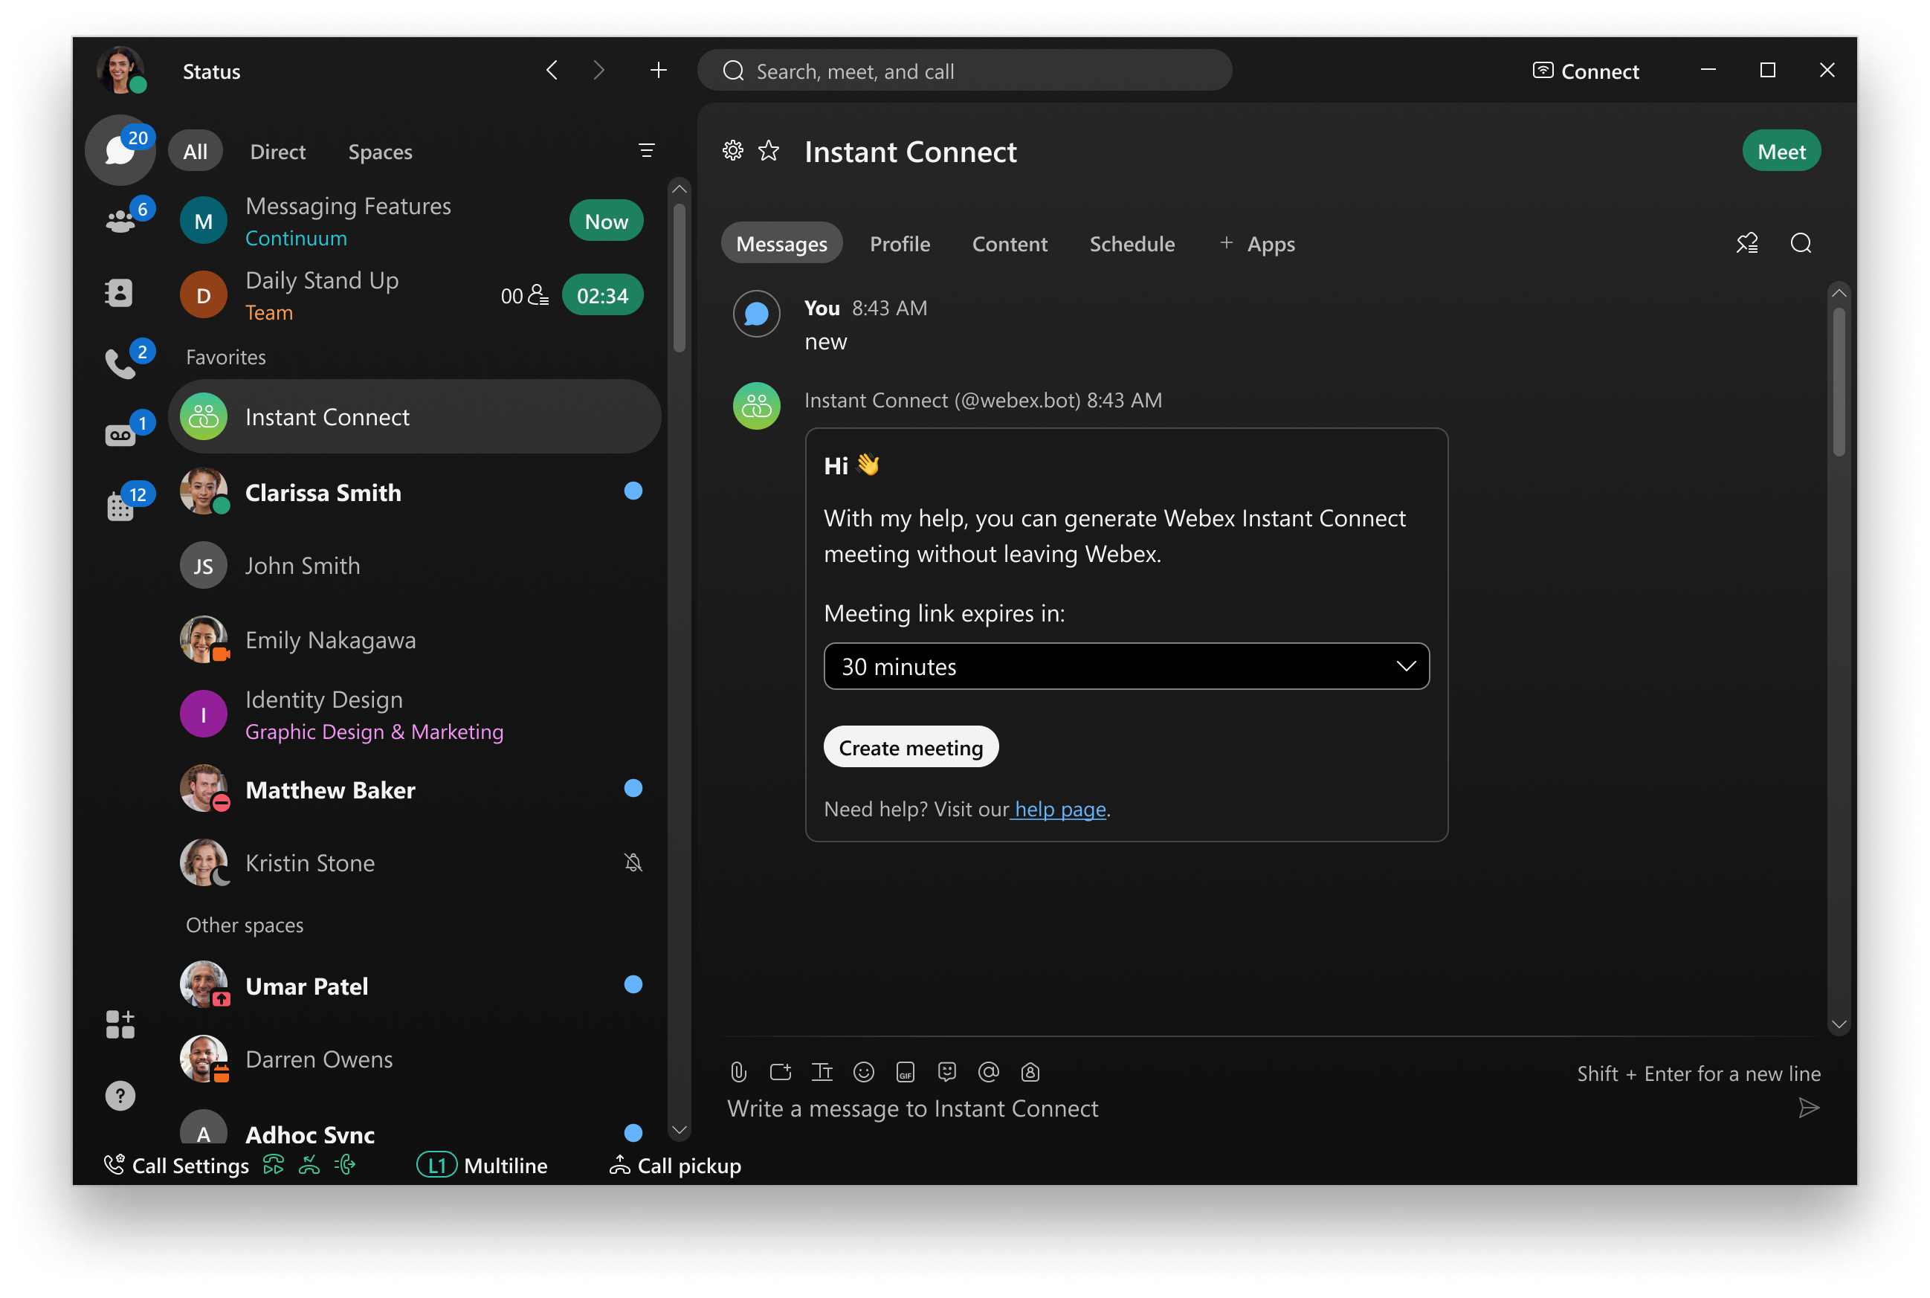Open John Smith conversation
The width and height of the screenshot is (1930, 1298).
click(x=414, y=566)
